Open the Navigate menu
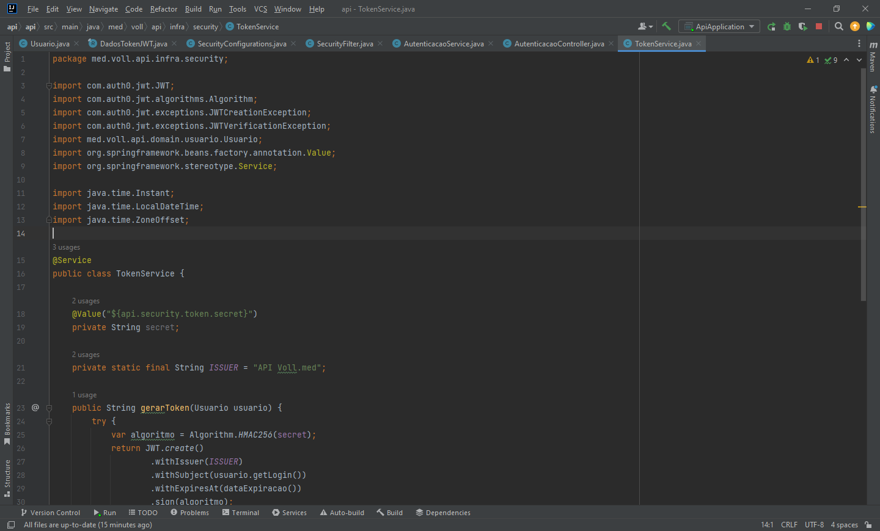Screen dimensions: 880x531 pos(103,9)
